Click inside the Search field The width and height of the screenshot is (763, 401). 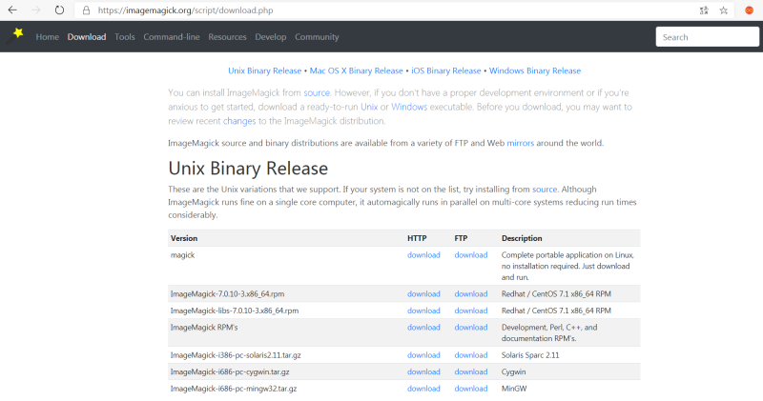coord(707,37)
